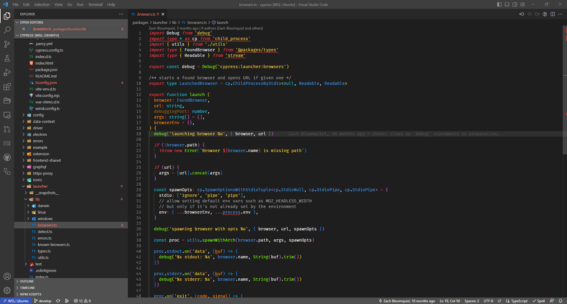Open the Source Control view
This screenshot has height=304, width=567.
pos(7,44)
